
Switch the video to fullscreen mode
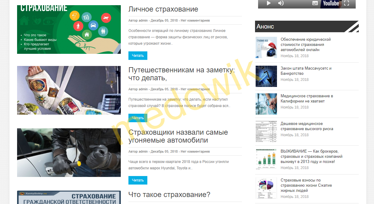[x=346, y=3]
